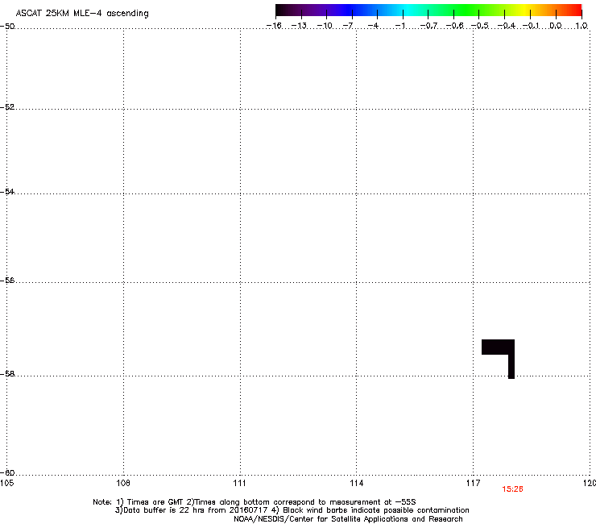This screenshot has height=524, width=596.
Task: Click the -4 colorbar label
Action: [x=373, y=26]
